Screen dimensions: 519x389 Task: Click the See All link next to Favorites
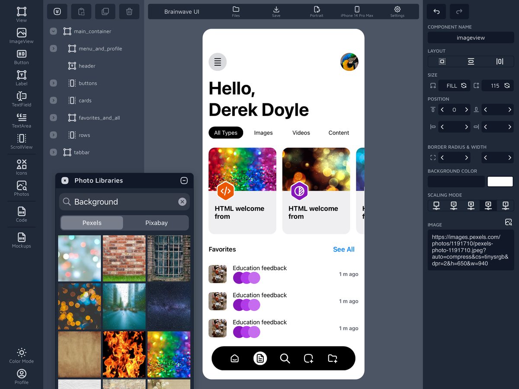point(343,249)
